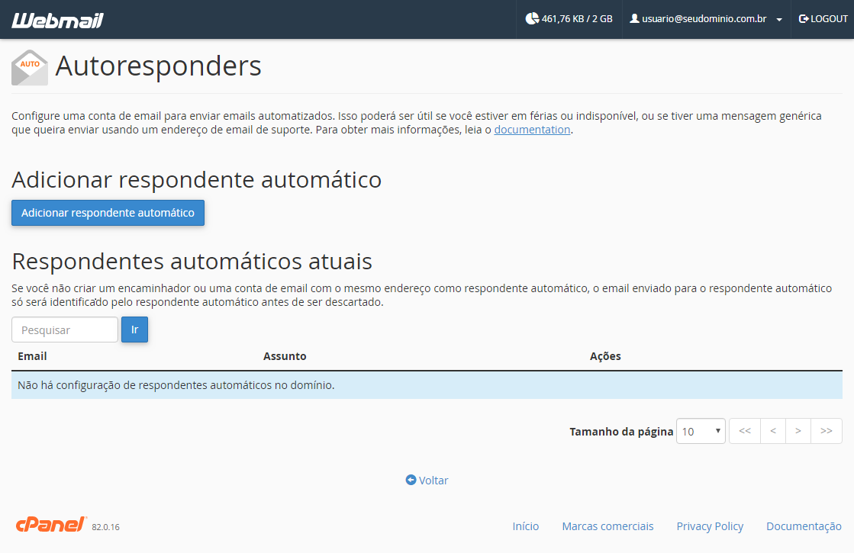Click the disk usage pie chart icon
854x553 pixels.
coord(532,18)
